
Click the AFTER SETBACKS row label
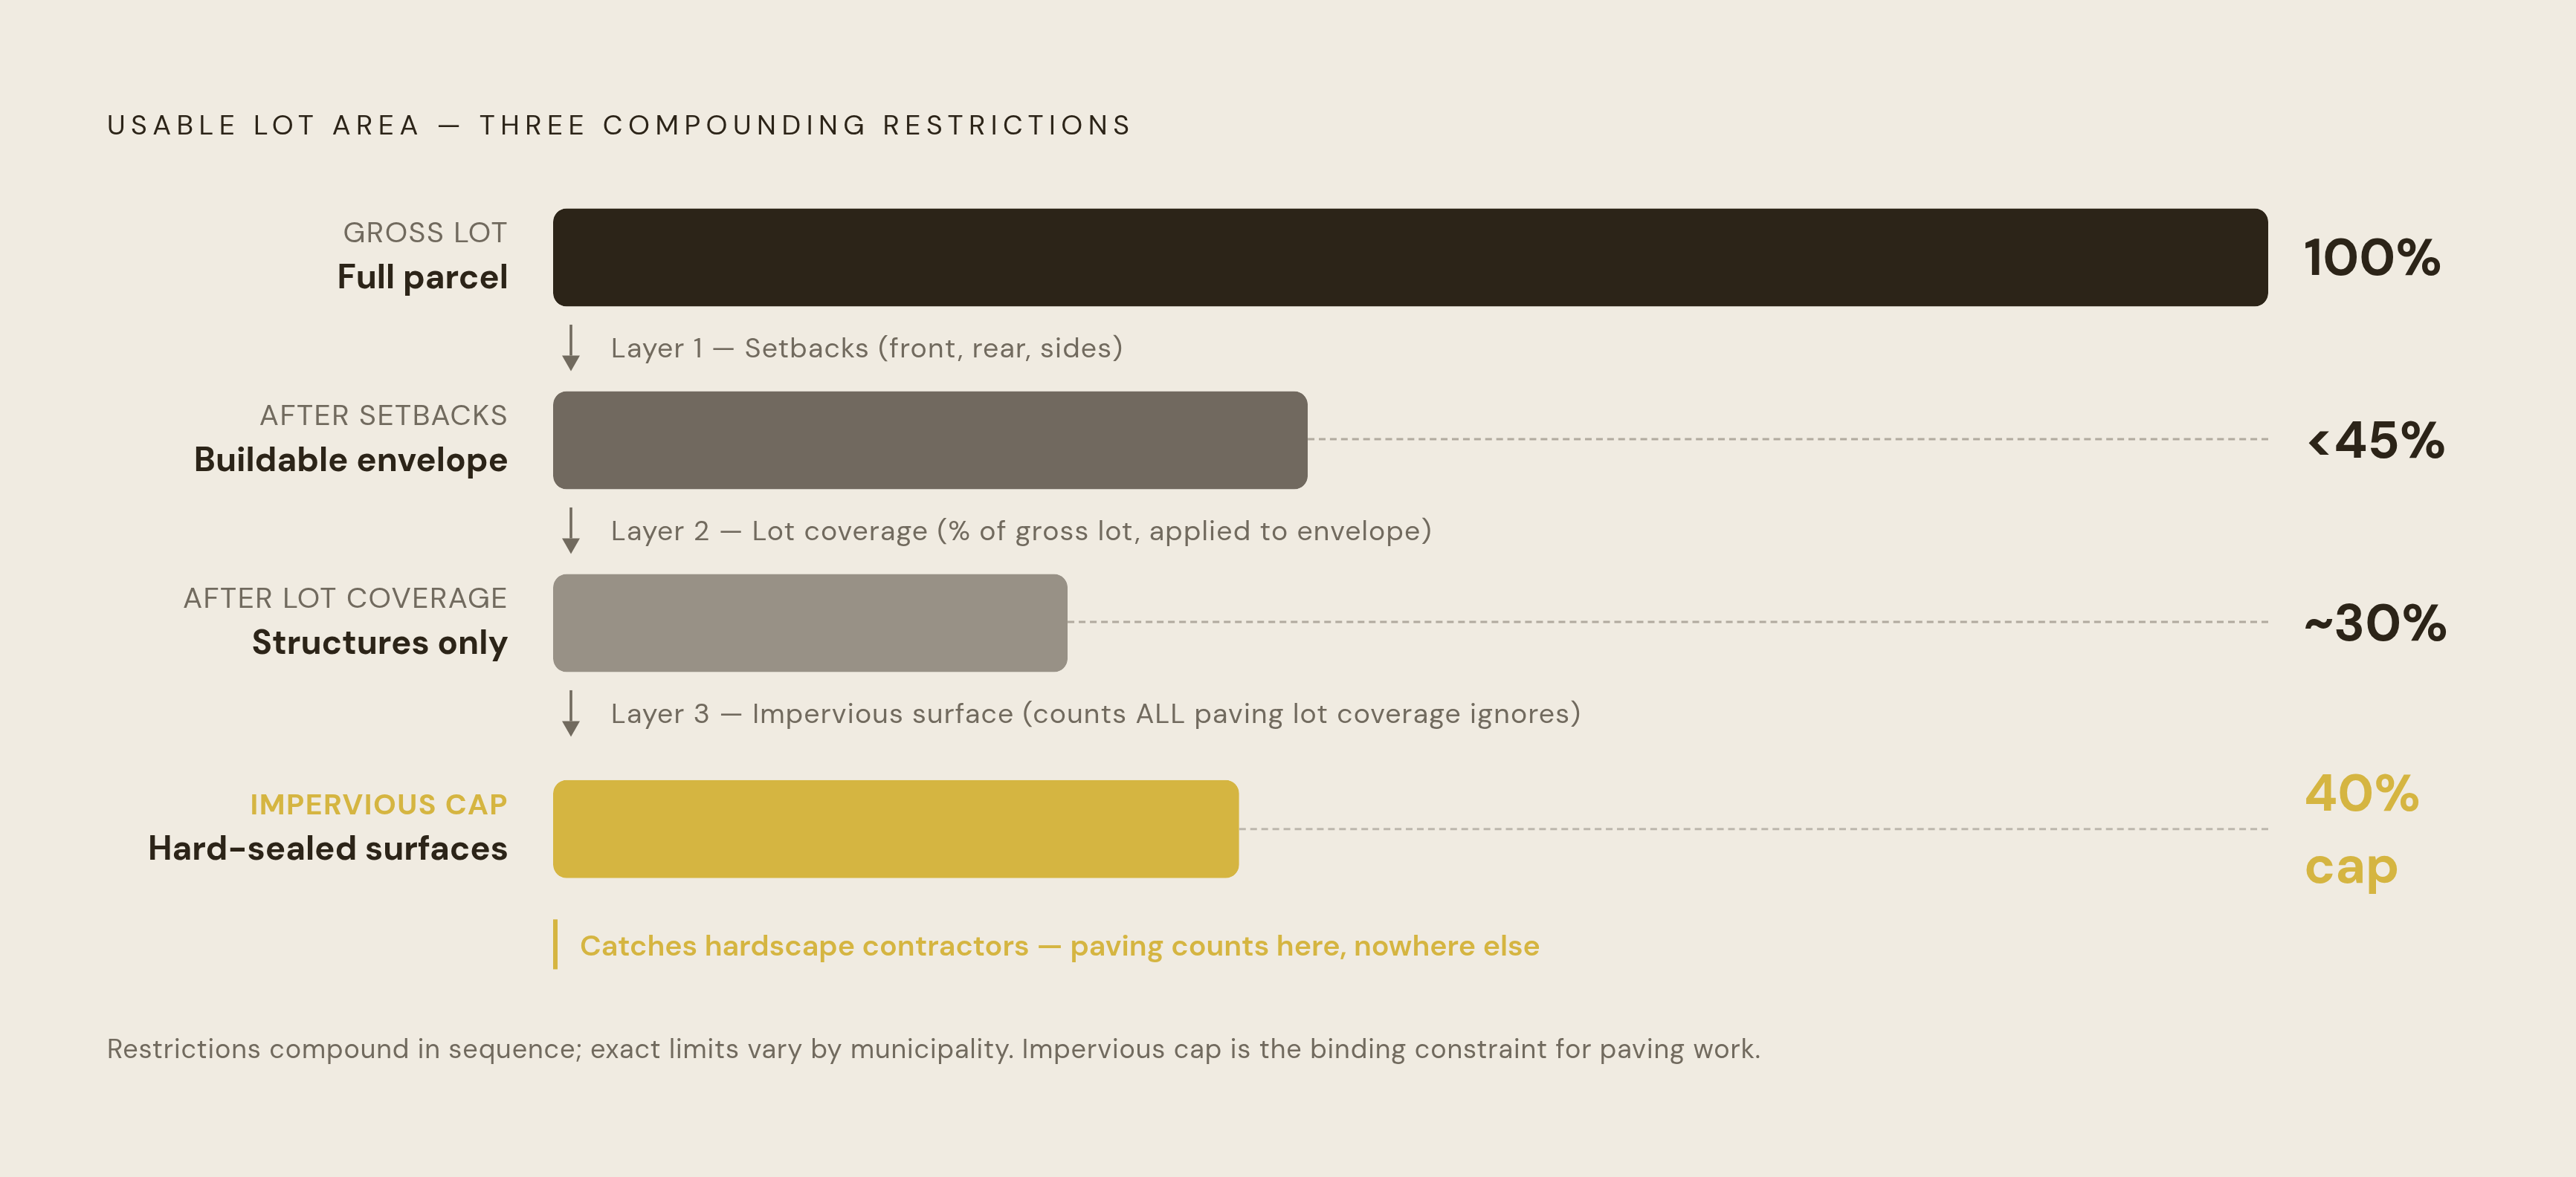point(384,415)
